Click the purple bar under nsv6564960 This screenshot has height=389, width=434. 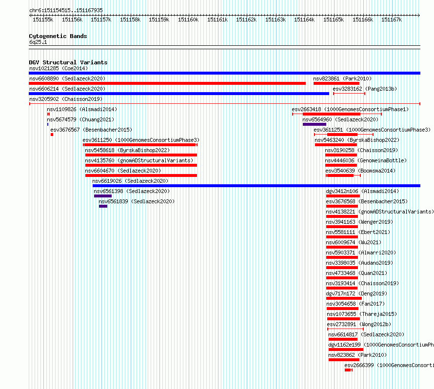(315, 124)
